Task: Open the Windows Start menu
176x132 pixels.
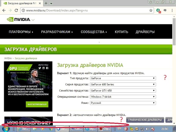Action: [5, 128]
